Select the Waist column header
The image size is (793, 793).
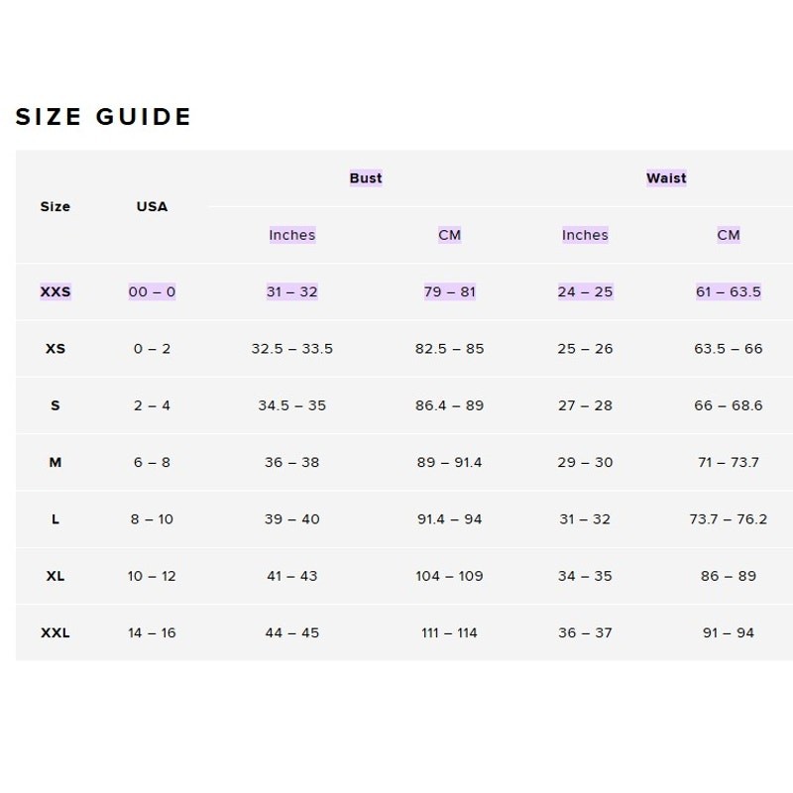[x=666, y=178]
